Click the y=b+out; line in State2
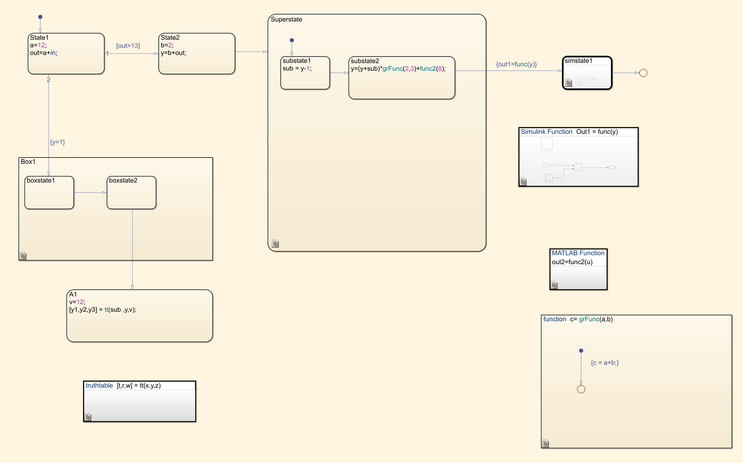Image resolution: width=743 pixels, height=463 pixels. click(173, 53)
